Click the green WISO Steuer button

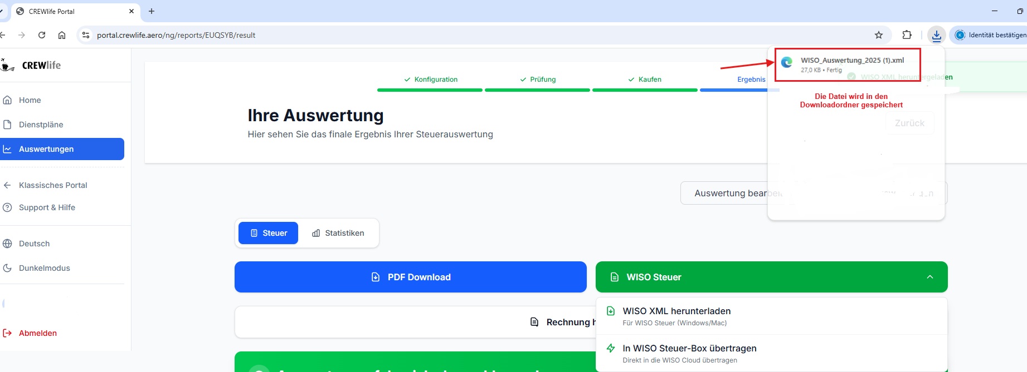click(x=772, y=277)
